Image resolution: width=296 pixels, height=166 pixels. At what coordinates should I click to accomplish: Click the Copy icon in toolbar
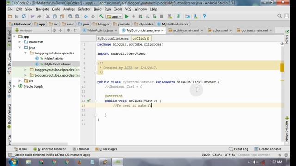point(55,17)
